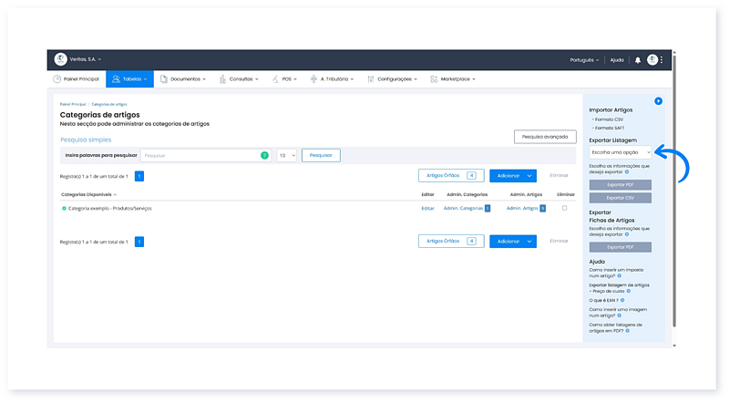729x403 pixels.
Task: Click the Pesquisa avançada button
Action: [x=544, y=137]
